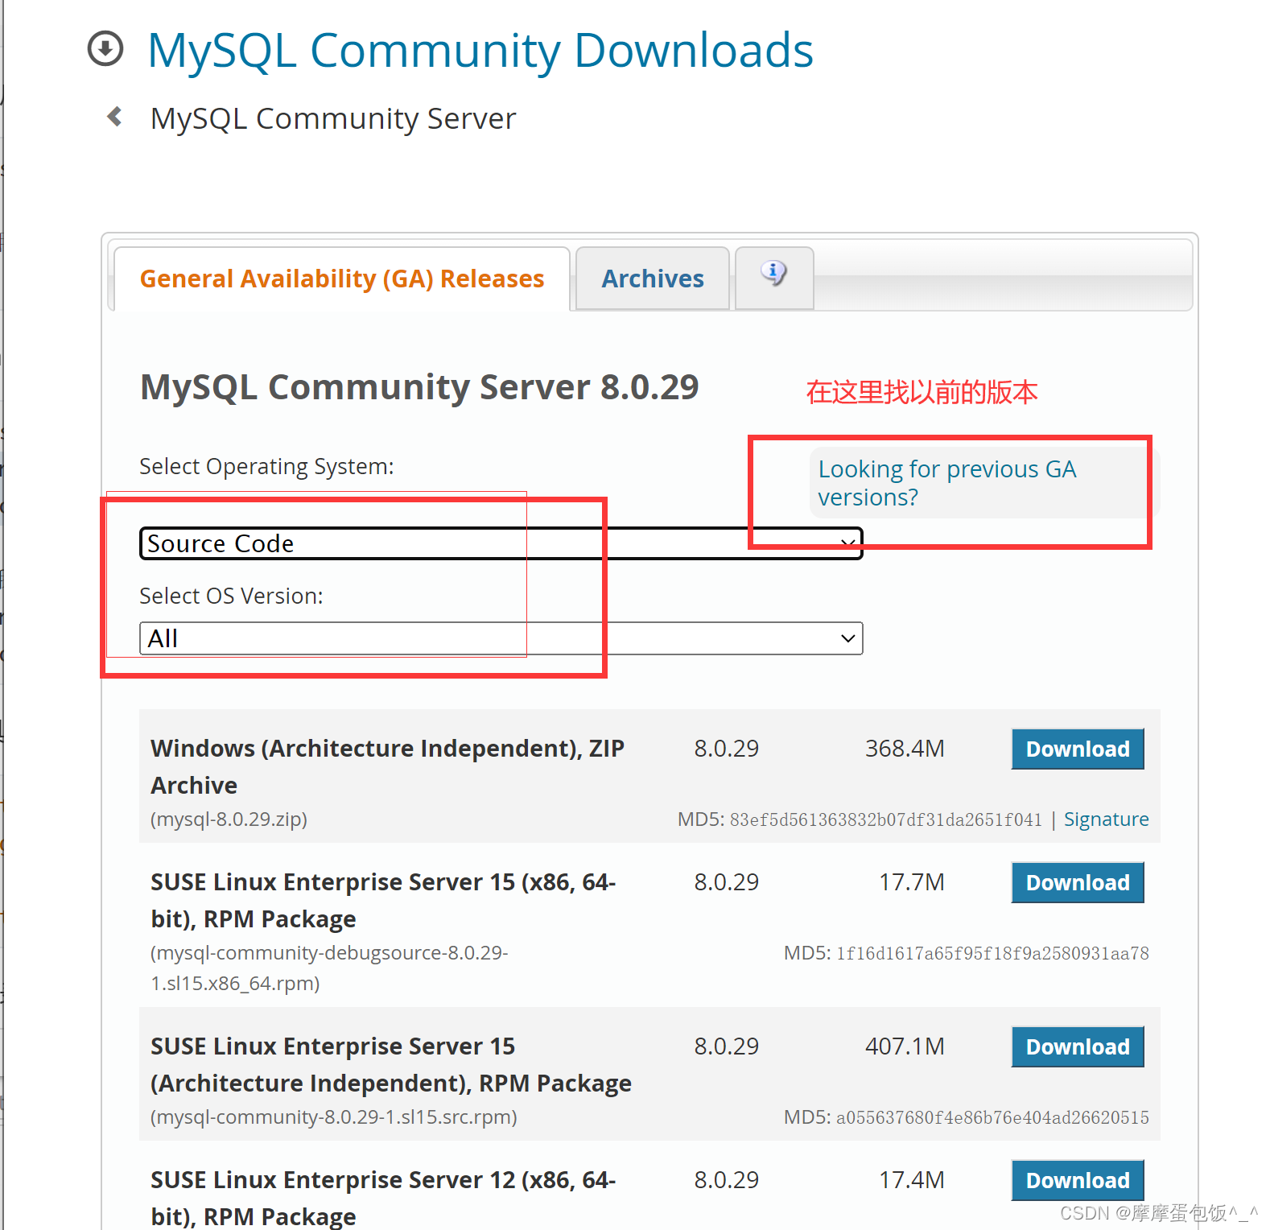Click the download circle icon beside page title
The width and height of the screenshot is (1270, 1230).
click(x=105, y=49)
